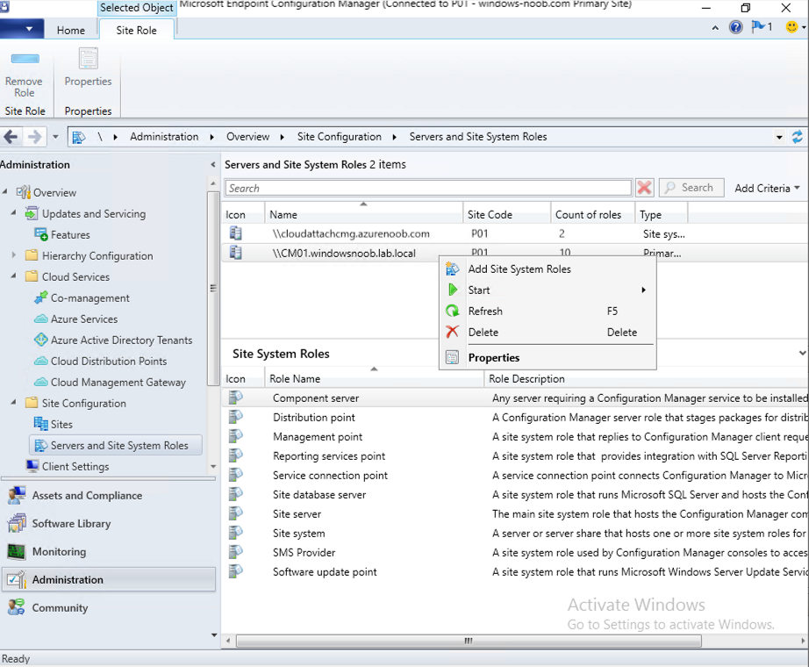Click in the Search input field
809x667 pixels.
[428, 188]
